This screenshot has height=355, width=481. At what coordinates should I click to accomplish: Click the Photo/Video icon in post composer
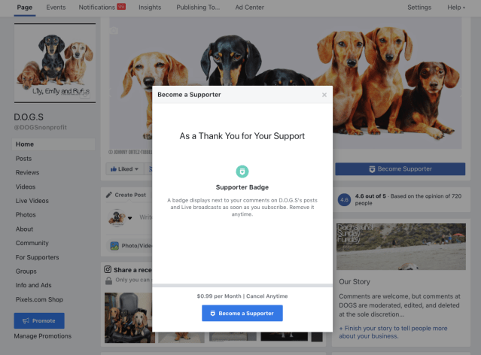pos(114,245)
